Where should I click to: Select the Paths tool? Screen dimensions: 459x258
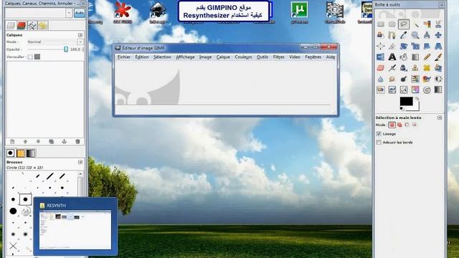click(392, 35)
